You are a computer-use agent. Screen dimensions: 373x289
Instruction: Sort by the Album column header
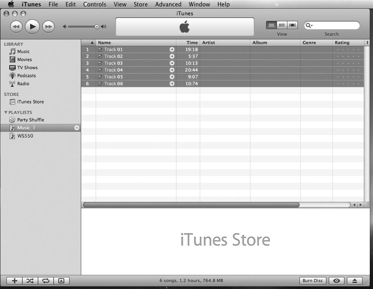(275, 43)
